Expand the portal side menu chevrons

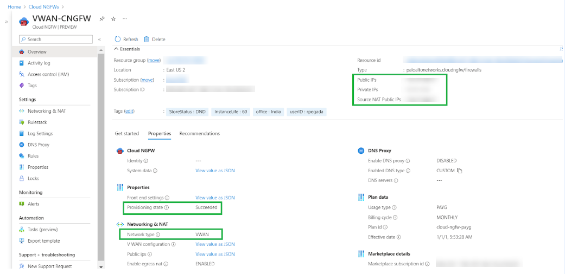pyautogui.click(x=7, y=22)
